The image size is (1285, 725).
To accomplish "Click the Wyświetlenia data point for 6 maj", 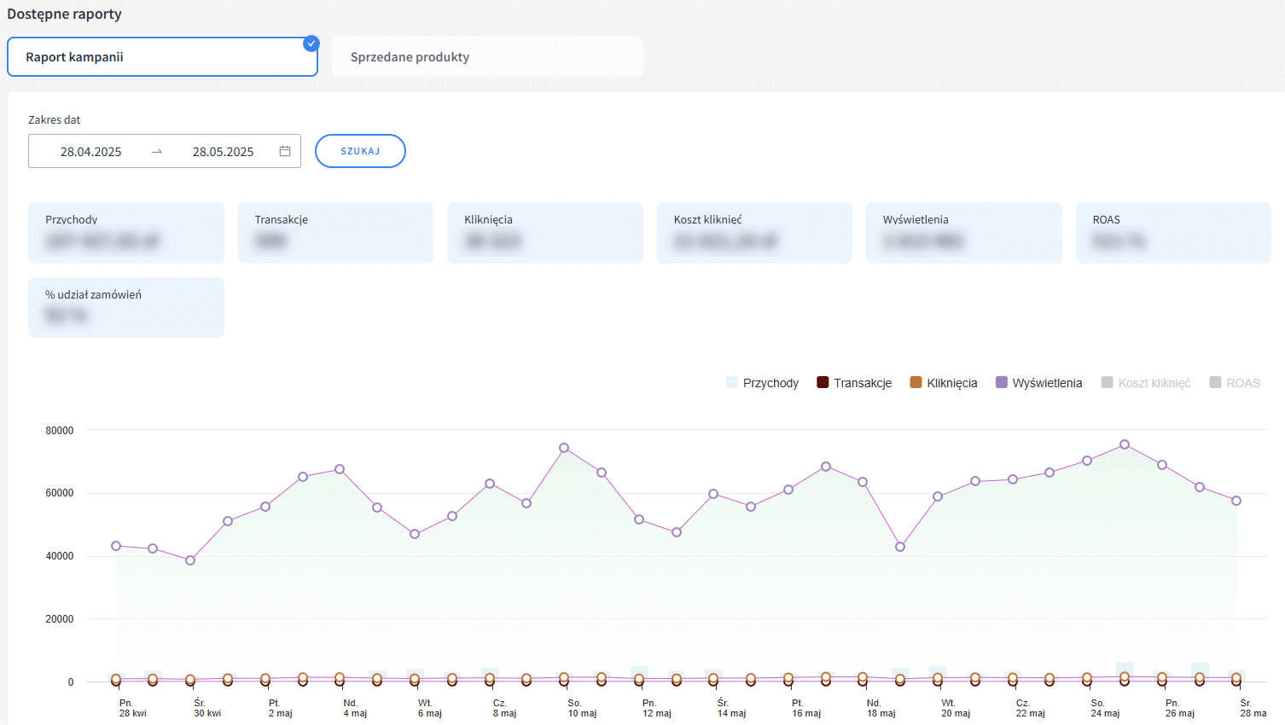I will [415, 534].
